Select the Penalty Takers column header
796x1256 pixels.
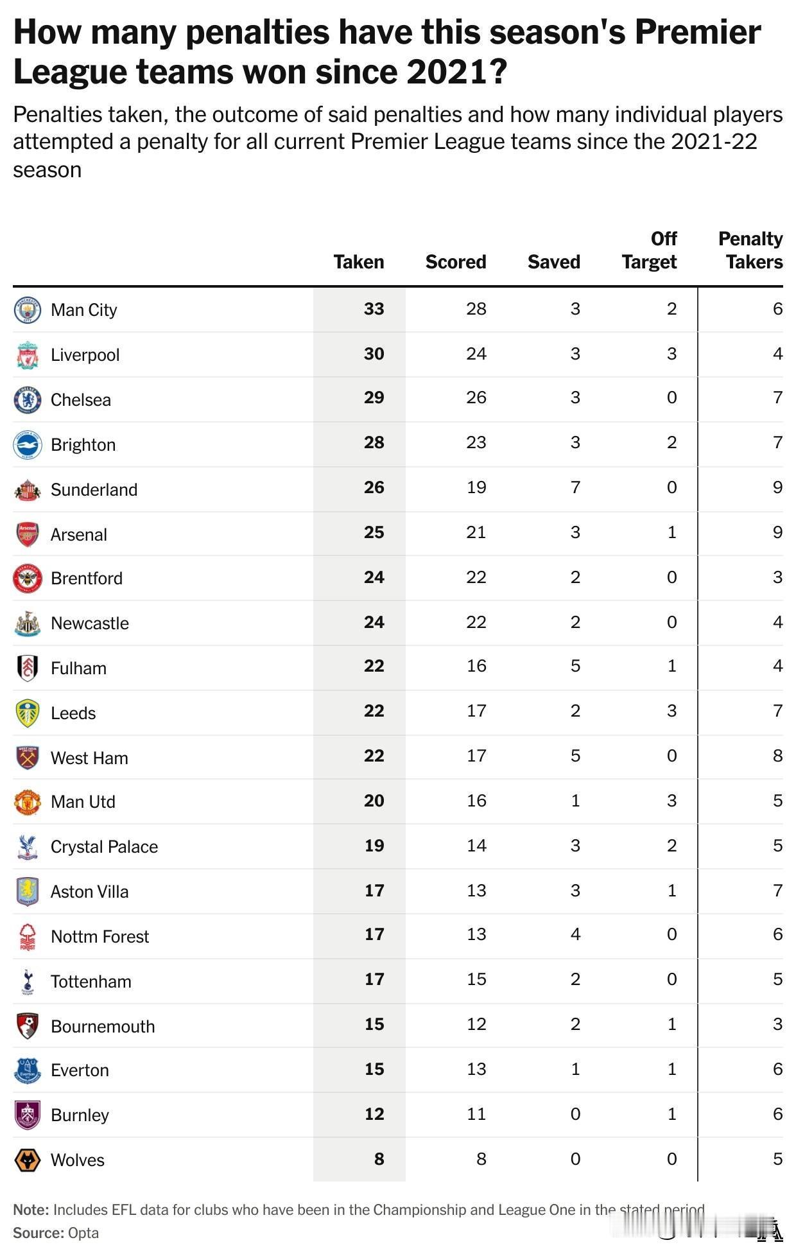tap(750, 250)
